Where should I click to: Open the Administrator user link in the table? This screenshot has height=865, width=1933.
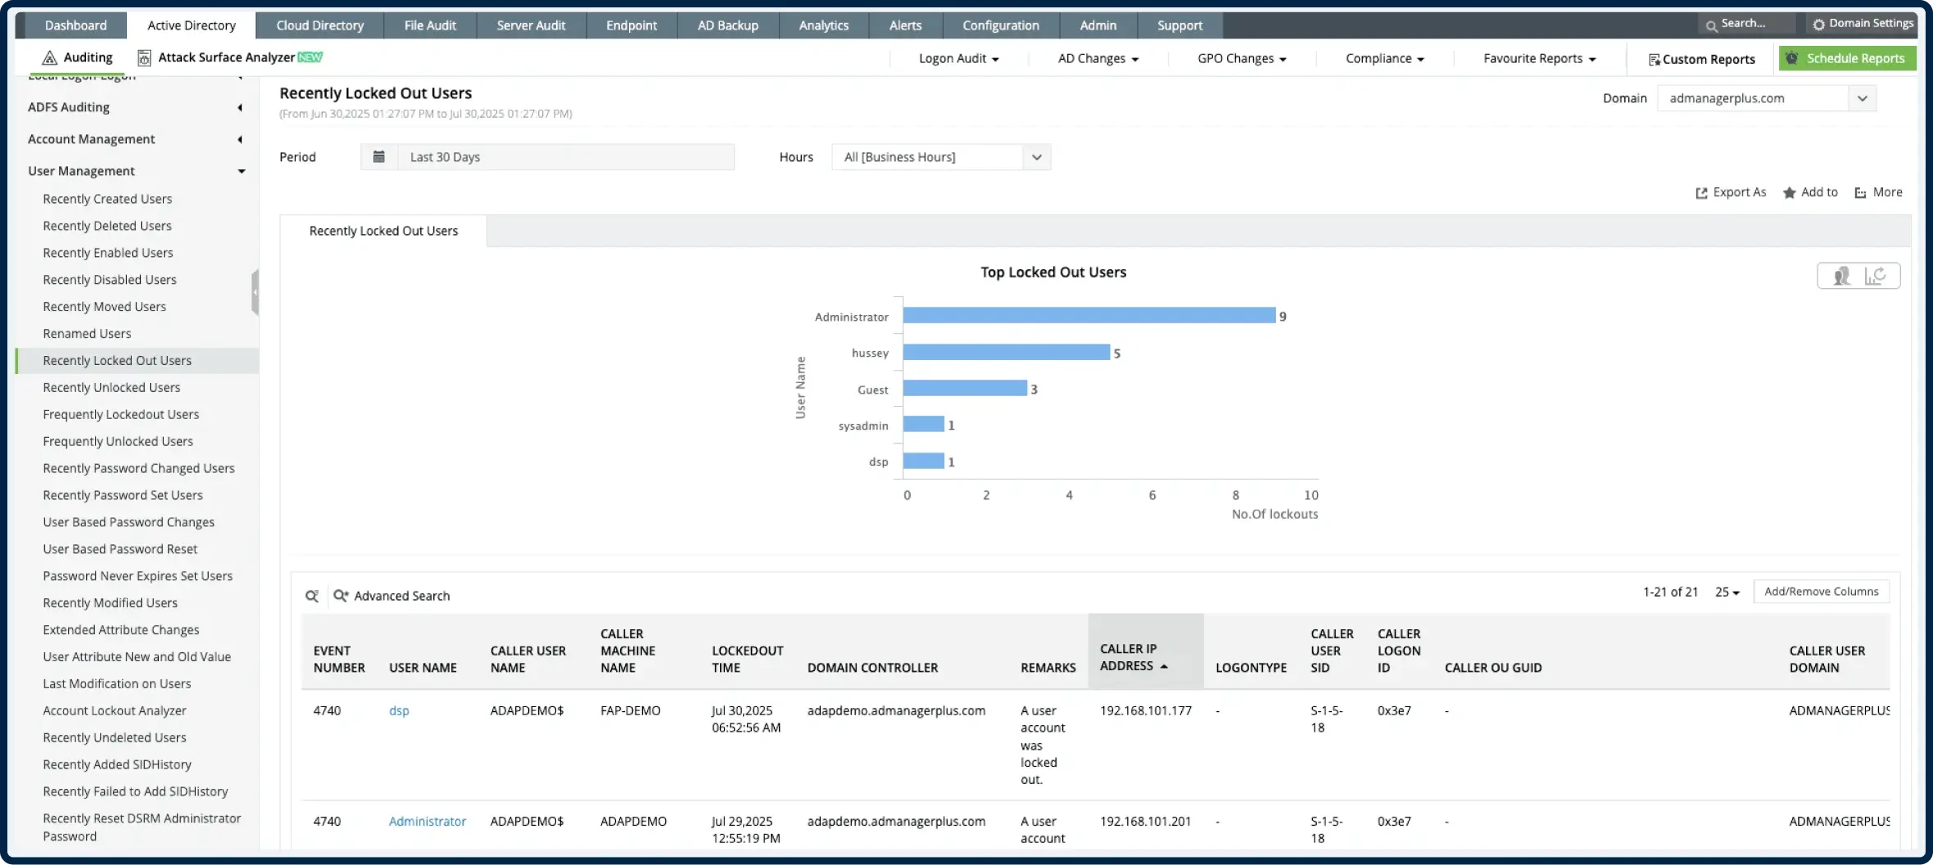(x=428, y=821)
